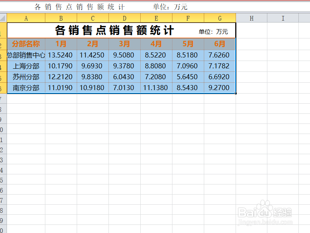The width and height of the screenshot is (310, 233).
Task: Click cell with value 9.2700
Action: coord(220,88)
